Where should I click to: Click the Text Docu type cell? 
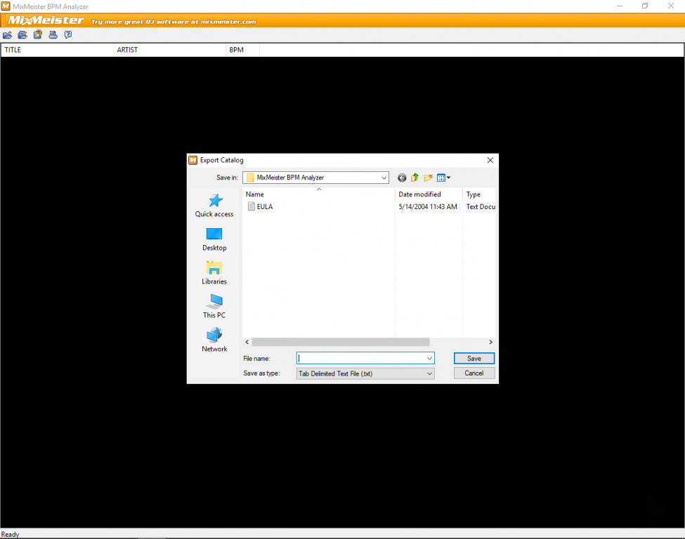point(481,207)
